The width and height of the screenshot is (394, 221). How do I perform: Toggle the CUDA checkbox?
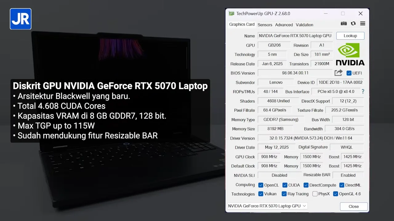285,185
